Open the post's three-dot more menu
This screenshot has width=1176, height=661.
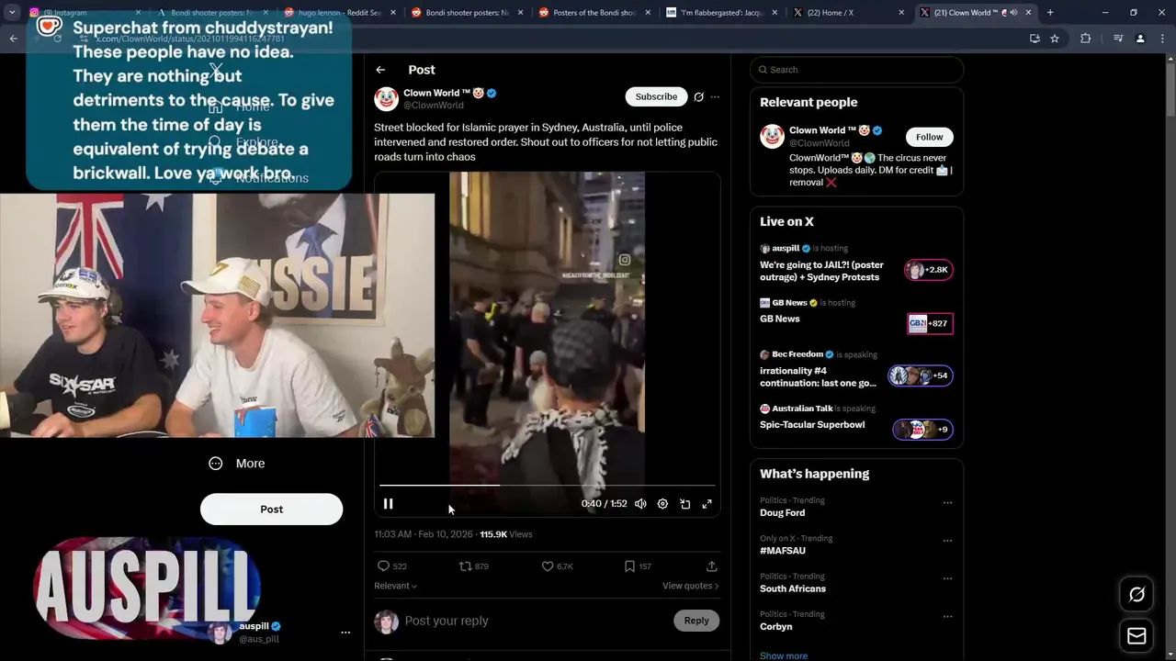(x=715, y=96)
